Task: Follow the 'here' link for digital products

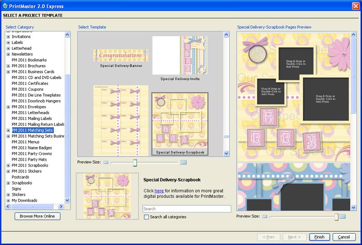Action: [x=159, y=191]
